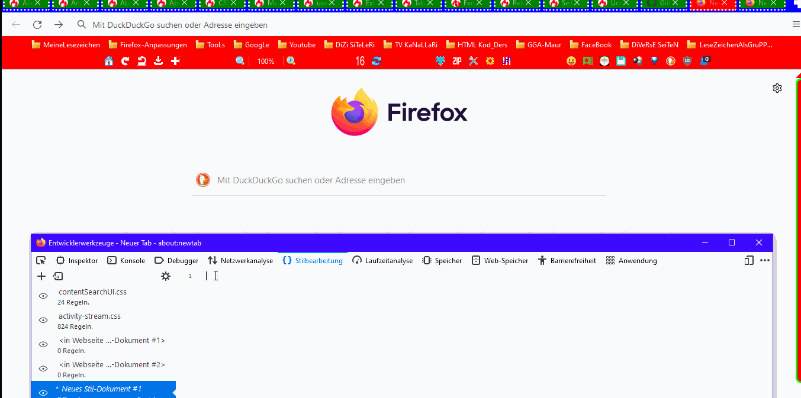The width and height of the screenshot is (801, 398).
Task: Toggle visibility of Neues Stil-Dokument #1
Action: click(43, 393)
